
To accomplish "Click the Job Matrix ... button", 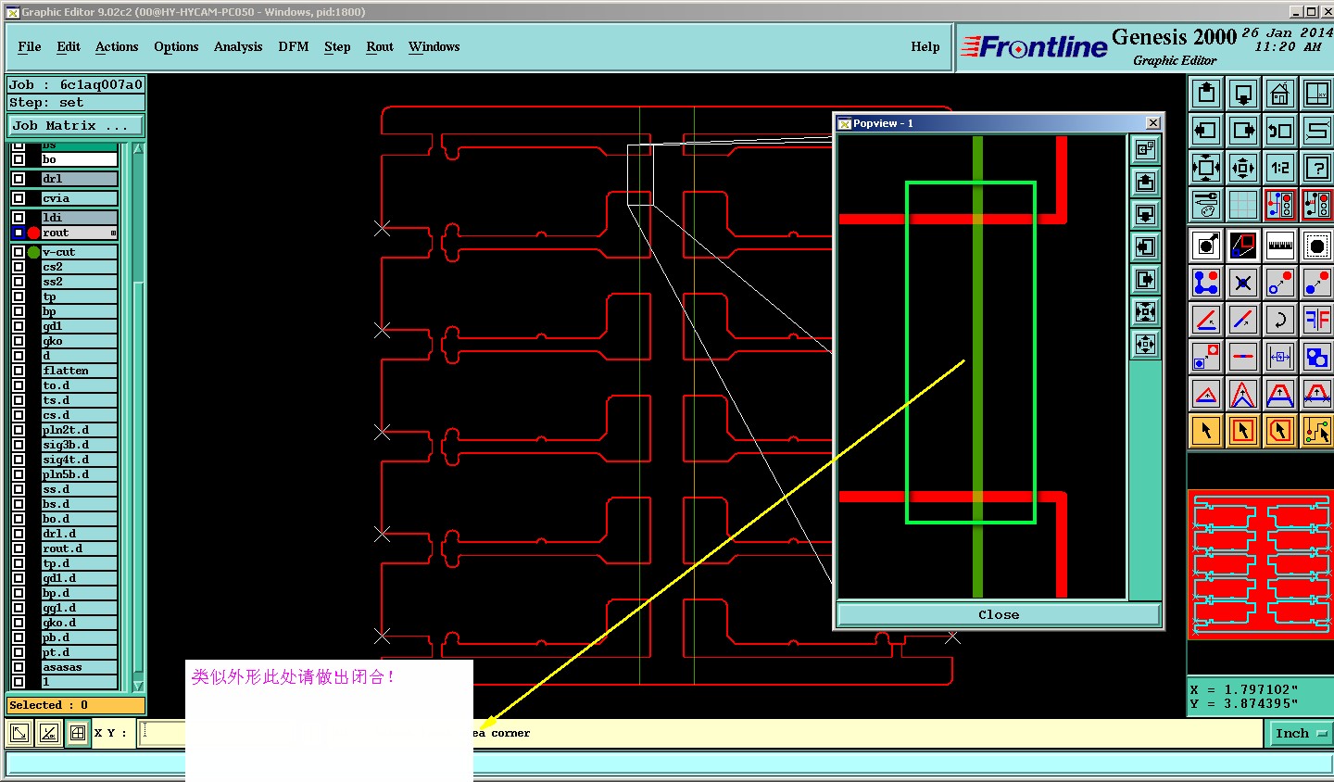I will click(x=76, y=125).
